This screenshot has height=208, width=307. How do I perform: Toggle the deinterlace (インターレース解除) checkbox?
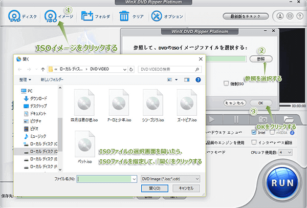point(254,142)
